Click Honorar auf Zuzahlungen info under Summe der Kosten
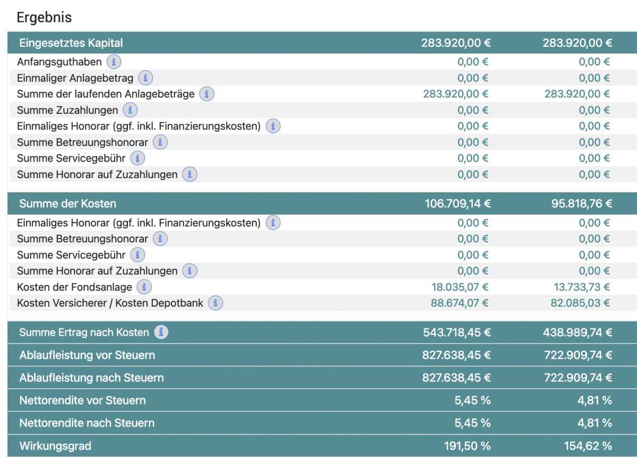This screenshot has width=637, height=457. click(x=190, y=271)
